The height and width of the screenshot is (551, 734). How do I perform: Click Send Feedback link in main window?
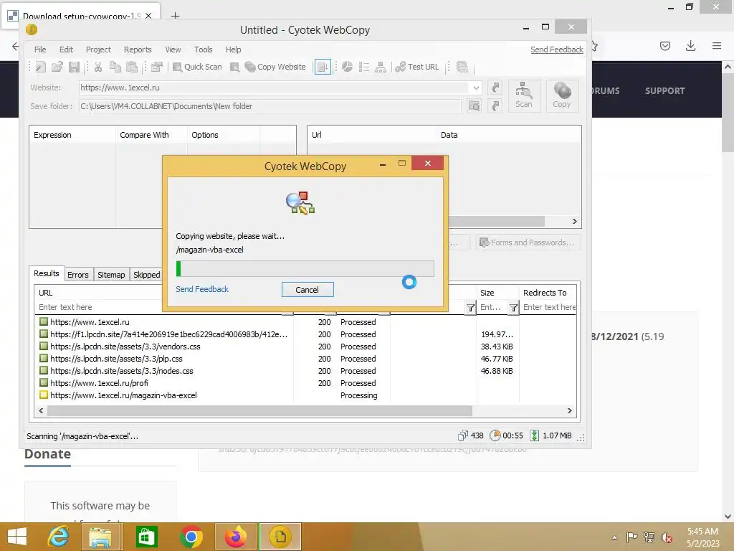556,50
